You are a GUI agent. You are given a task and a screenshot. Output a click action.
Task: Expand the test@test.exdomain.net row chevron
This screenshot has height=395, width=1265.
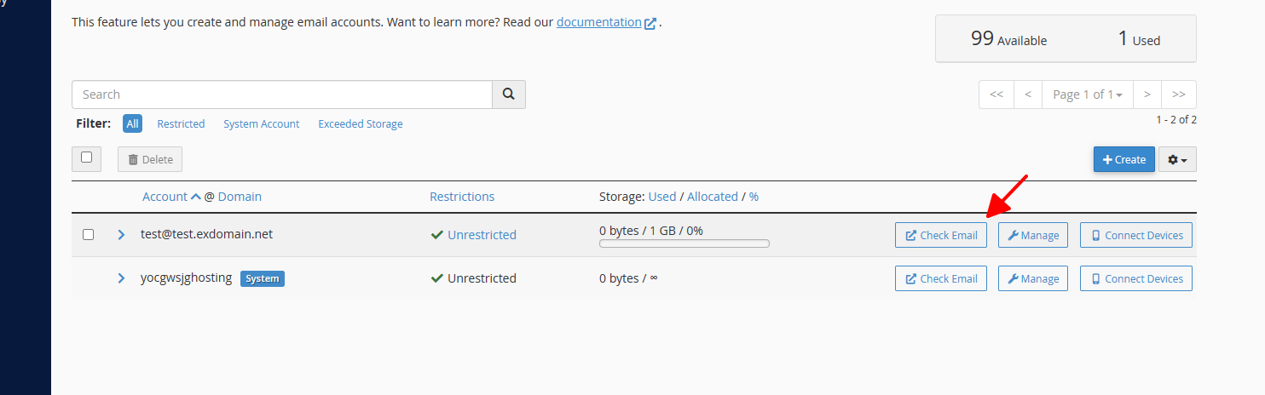point(121,234)
